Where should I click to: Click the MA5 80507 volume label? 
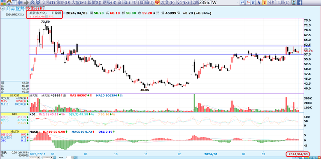click(79, 95)
